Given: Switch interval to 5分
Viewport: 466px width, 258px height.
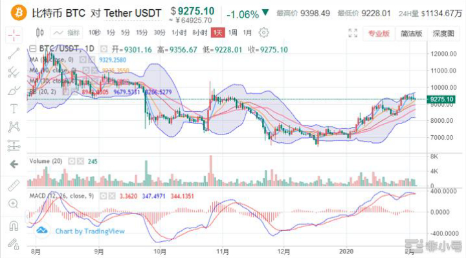Looking at the screenshot, I should pos(126,33).
